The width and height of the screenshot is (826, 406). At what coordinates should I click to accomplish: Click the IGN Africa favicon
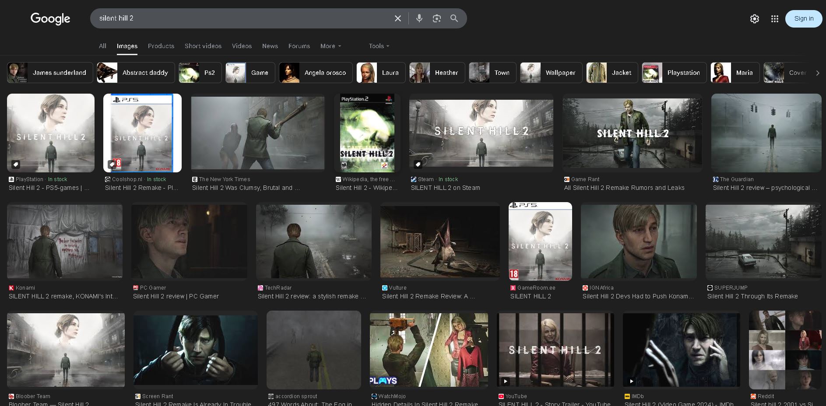point(585,288)
